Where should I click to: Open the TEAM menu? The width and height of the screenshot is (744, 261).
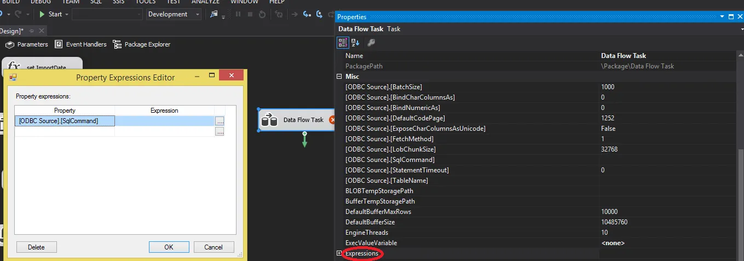point(71,2)
